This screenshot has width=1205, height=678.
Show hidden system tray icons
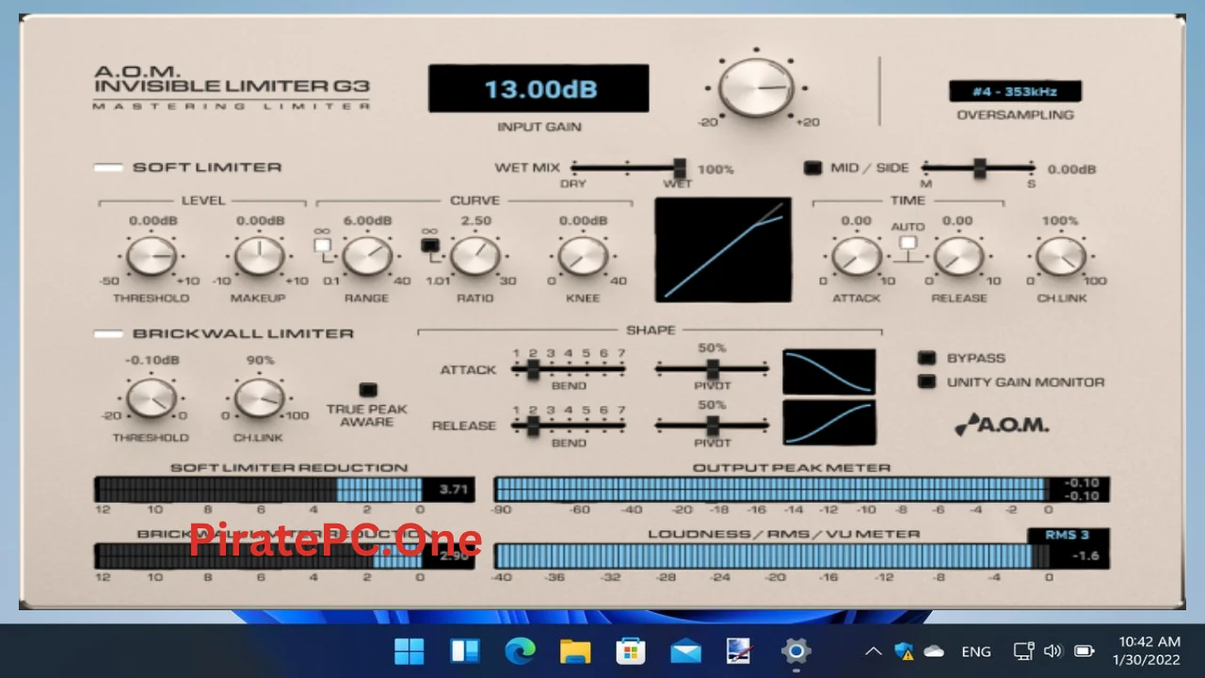(874, 651)
